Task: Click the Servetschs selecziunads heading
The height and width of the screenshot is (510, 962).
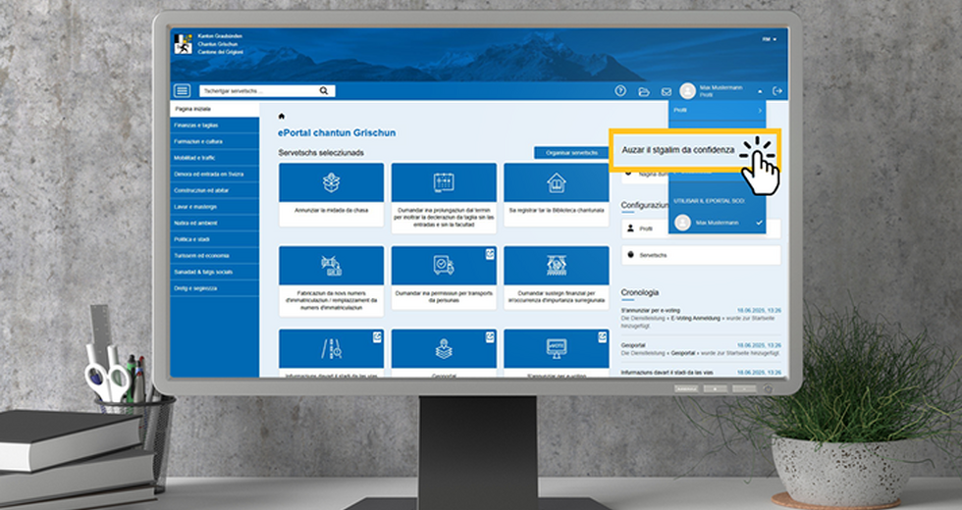Action: (321, 153)
